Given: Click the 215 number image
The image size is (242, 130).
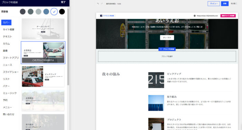Looking at the screenshot, I should pos(156,80).
